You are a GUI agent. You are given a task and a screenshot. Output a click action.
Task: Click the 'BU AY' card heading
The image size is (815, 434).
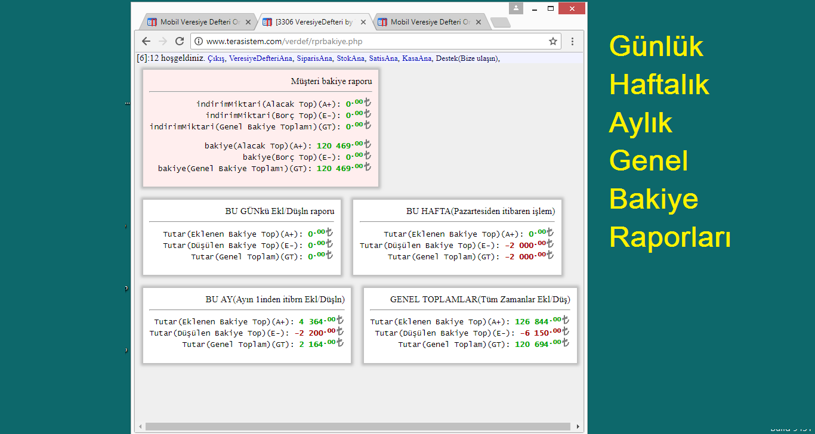tap(275, 299)
